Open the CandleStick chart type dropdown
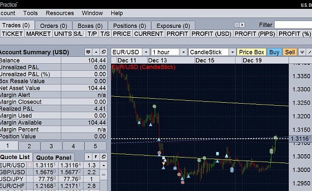The height and width of the screenshot is (191, 312). click(x=232, y=52)
